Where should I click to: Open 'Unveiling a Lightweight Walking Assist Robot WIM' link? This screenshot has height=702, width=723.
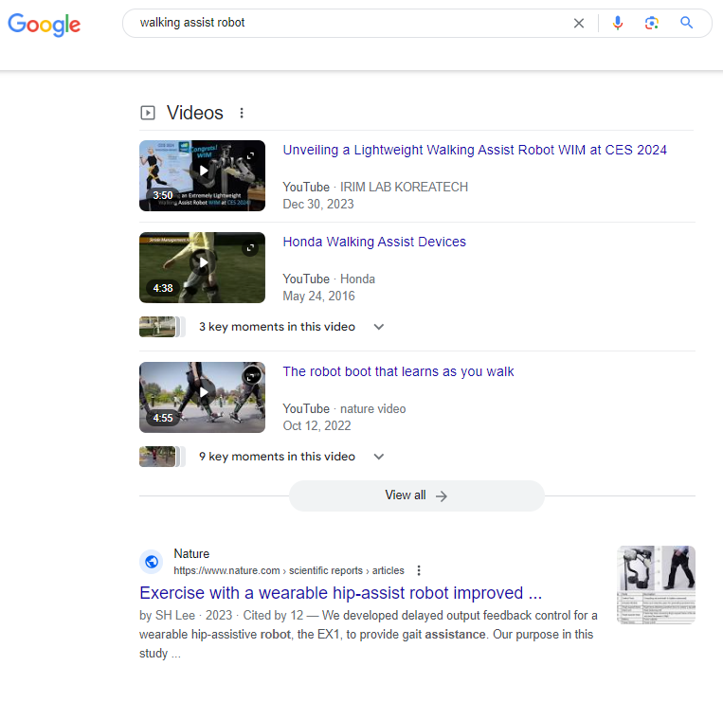click(475, 151)
